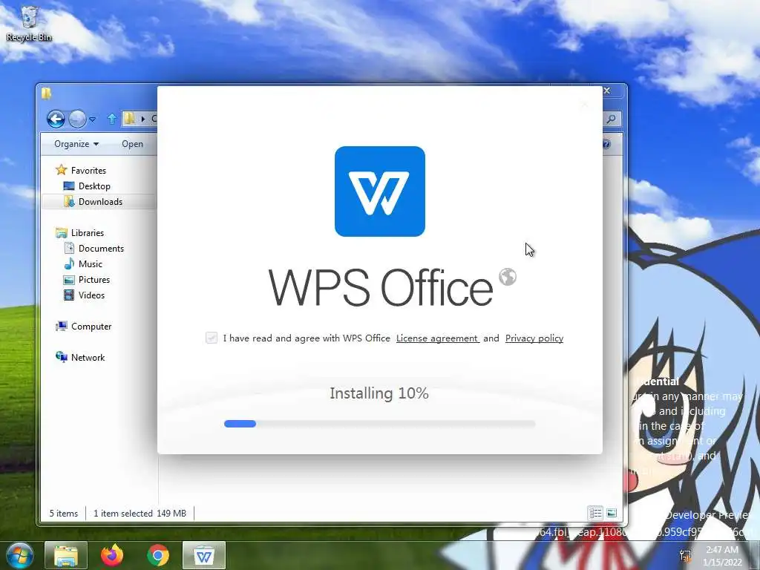Launch Chrome from the taskbar

[158, 555]
